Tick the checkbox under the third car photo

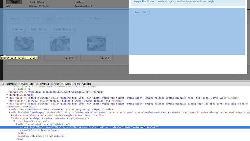[x=110, y=58]
